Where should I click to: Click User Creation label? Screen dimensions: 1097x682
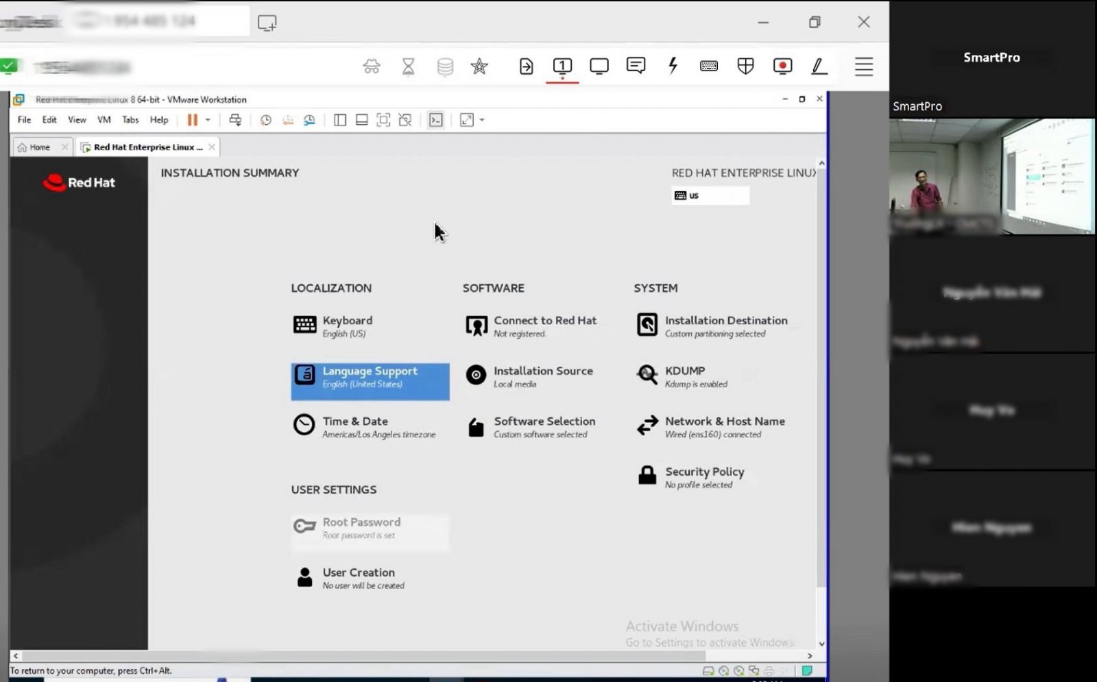[x=359, y=572]
